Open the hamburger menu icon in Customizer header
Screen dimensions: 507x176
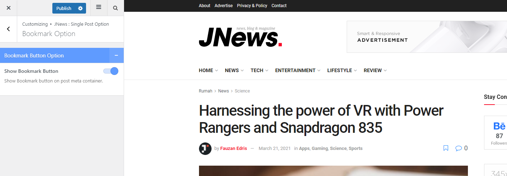(99, 7)
